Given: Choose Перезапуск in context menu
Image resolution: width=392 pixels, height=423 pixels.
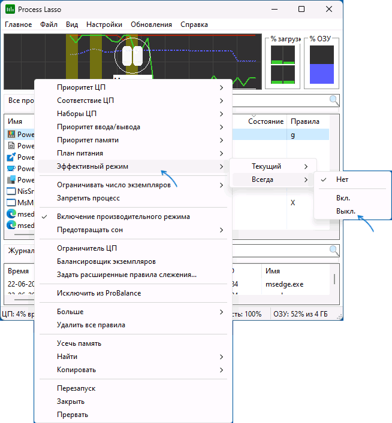Looking at the screenshot, I should 134,388.
